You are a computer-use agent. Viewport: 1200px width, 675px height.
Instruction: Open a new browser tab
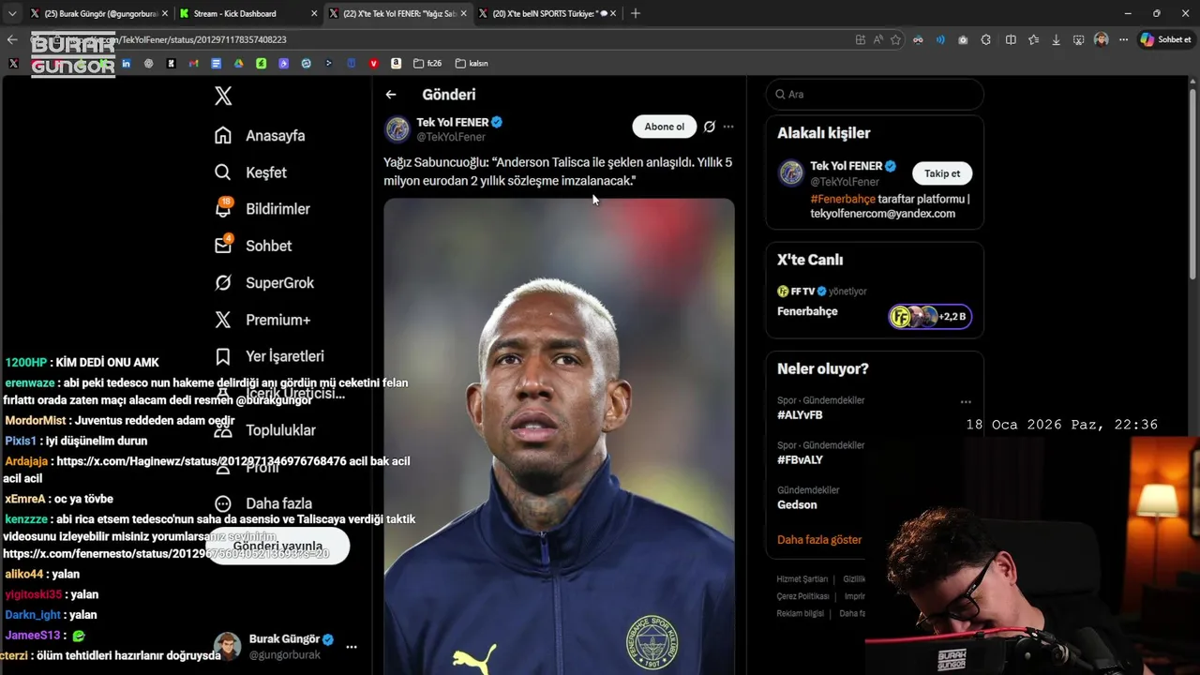tap(636, 13)
